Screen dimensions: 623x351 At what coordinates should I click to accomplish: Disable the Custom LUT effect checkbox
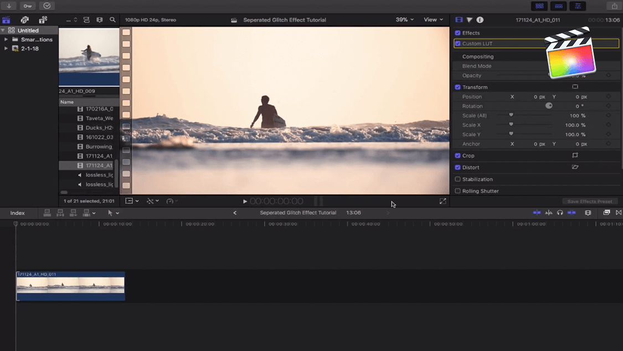pos(457,43)
